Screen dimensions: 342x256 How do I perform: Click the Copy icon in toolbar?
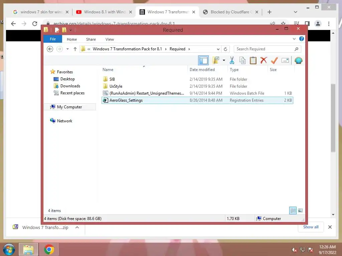[x=242, y=60]
